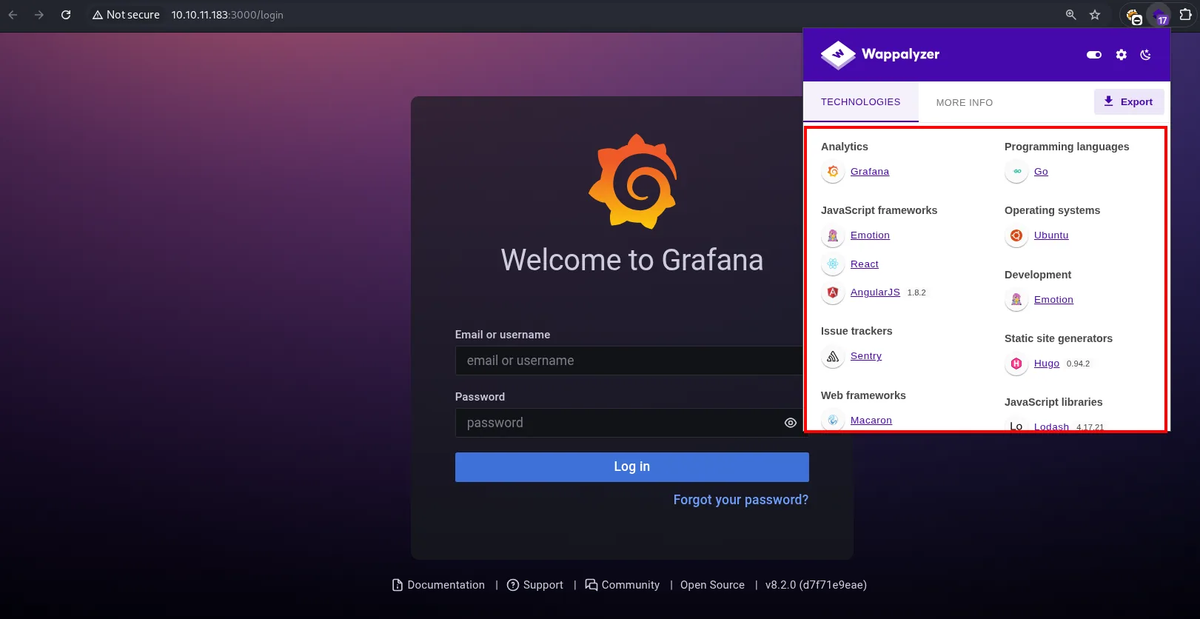
Task: Reload the page in browser
Action: click(66, 15)
